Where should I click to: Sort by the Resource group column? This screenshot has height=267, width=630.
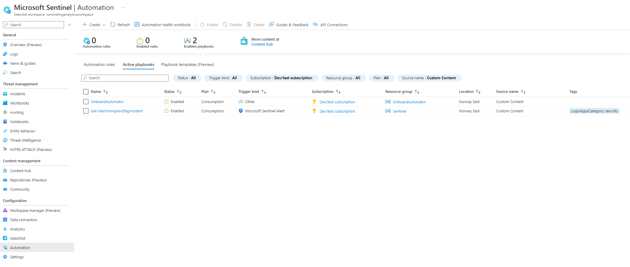click(402, 92)
